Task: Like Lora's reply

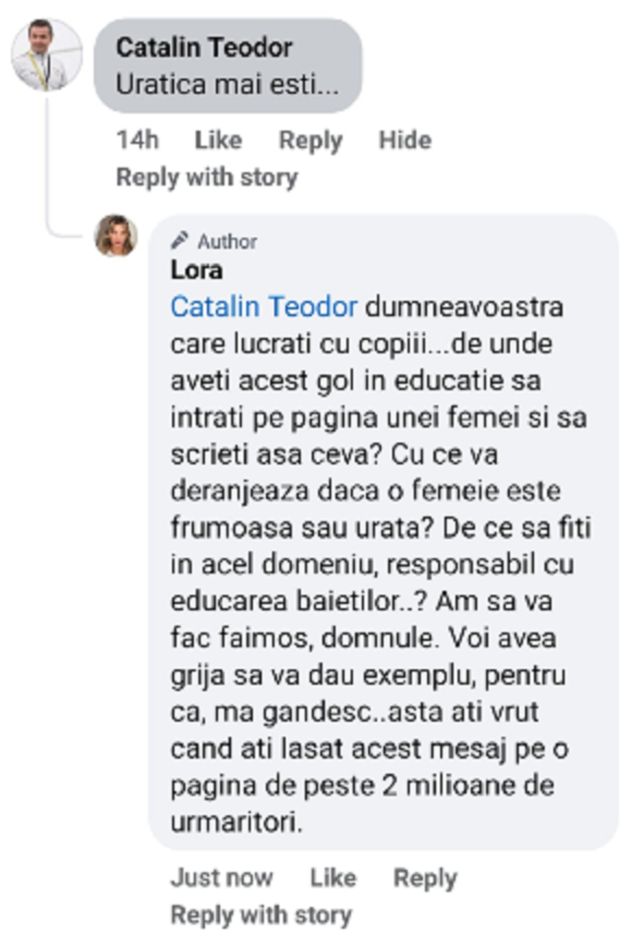Action: coord(333,878)
